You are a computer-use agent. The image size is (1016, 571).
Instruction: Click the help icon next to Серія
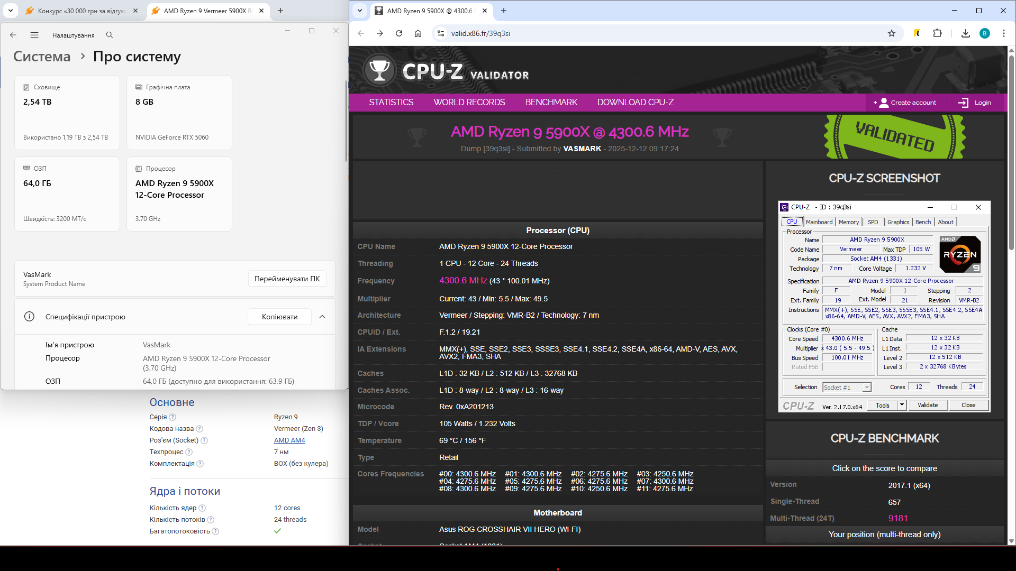(x=173, y=417)
